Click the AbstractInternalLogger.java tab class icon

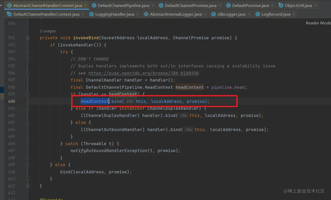(146, 14)
